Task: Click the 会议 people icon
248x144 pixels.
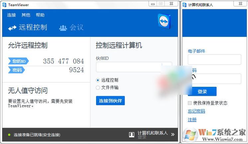Action: tap(63, 28)
